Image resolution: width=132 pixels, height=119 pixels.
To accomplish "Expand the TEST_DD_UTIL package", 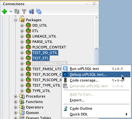I will [x=22, y=53].
